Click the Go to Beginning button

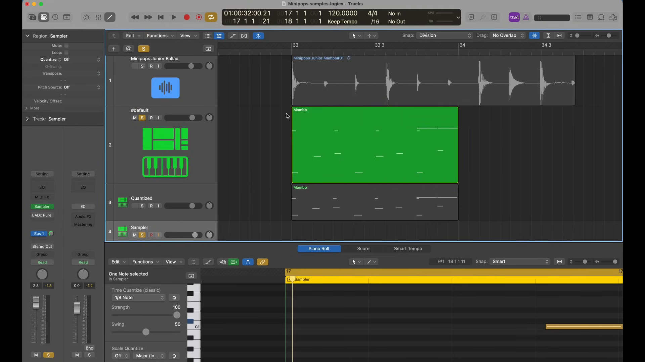coord(161,17)
